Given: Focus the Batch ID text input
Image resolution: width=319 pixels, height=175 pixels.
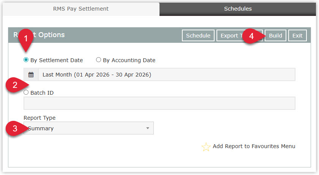Looking at the screenshot, I should (159, 103).
